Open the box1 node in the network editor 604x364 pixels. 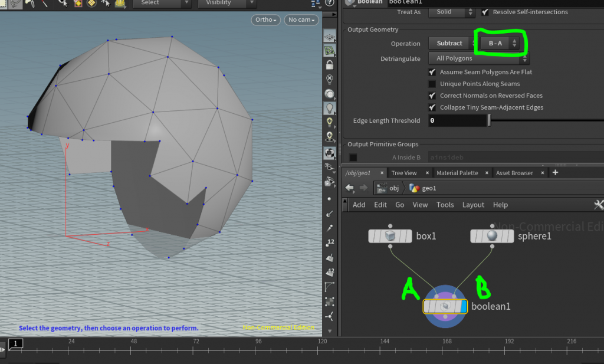[389, 235]
